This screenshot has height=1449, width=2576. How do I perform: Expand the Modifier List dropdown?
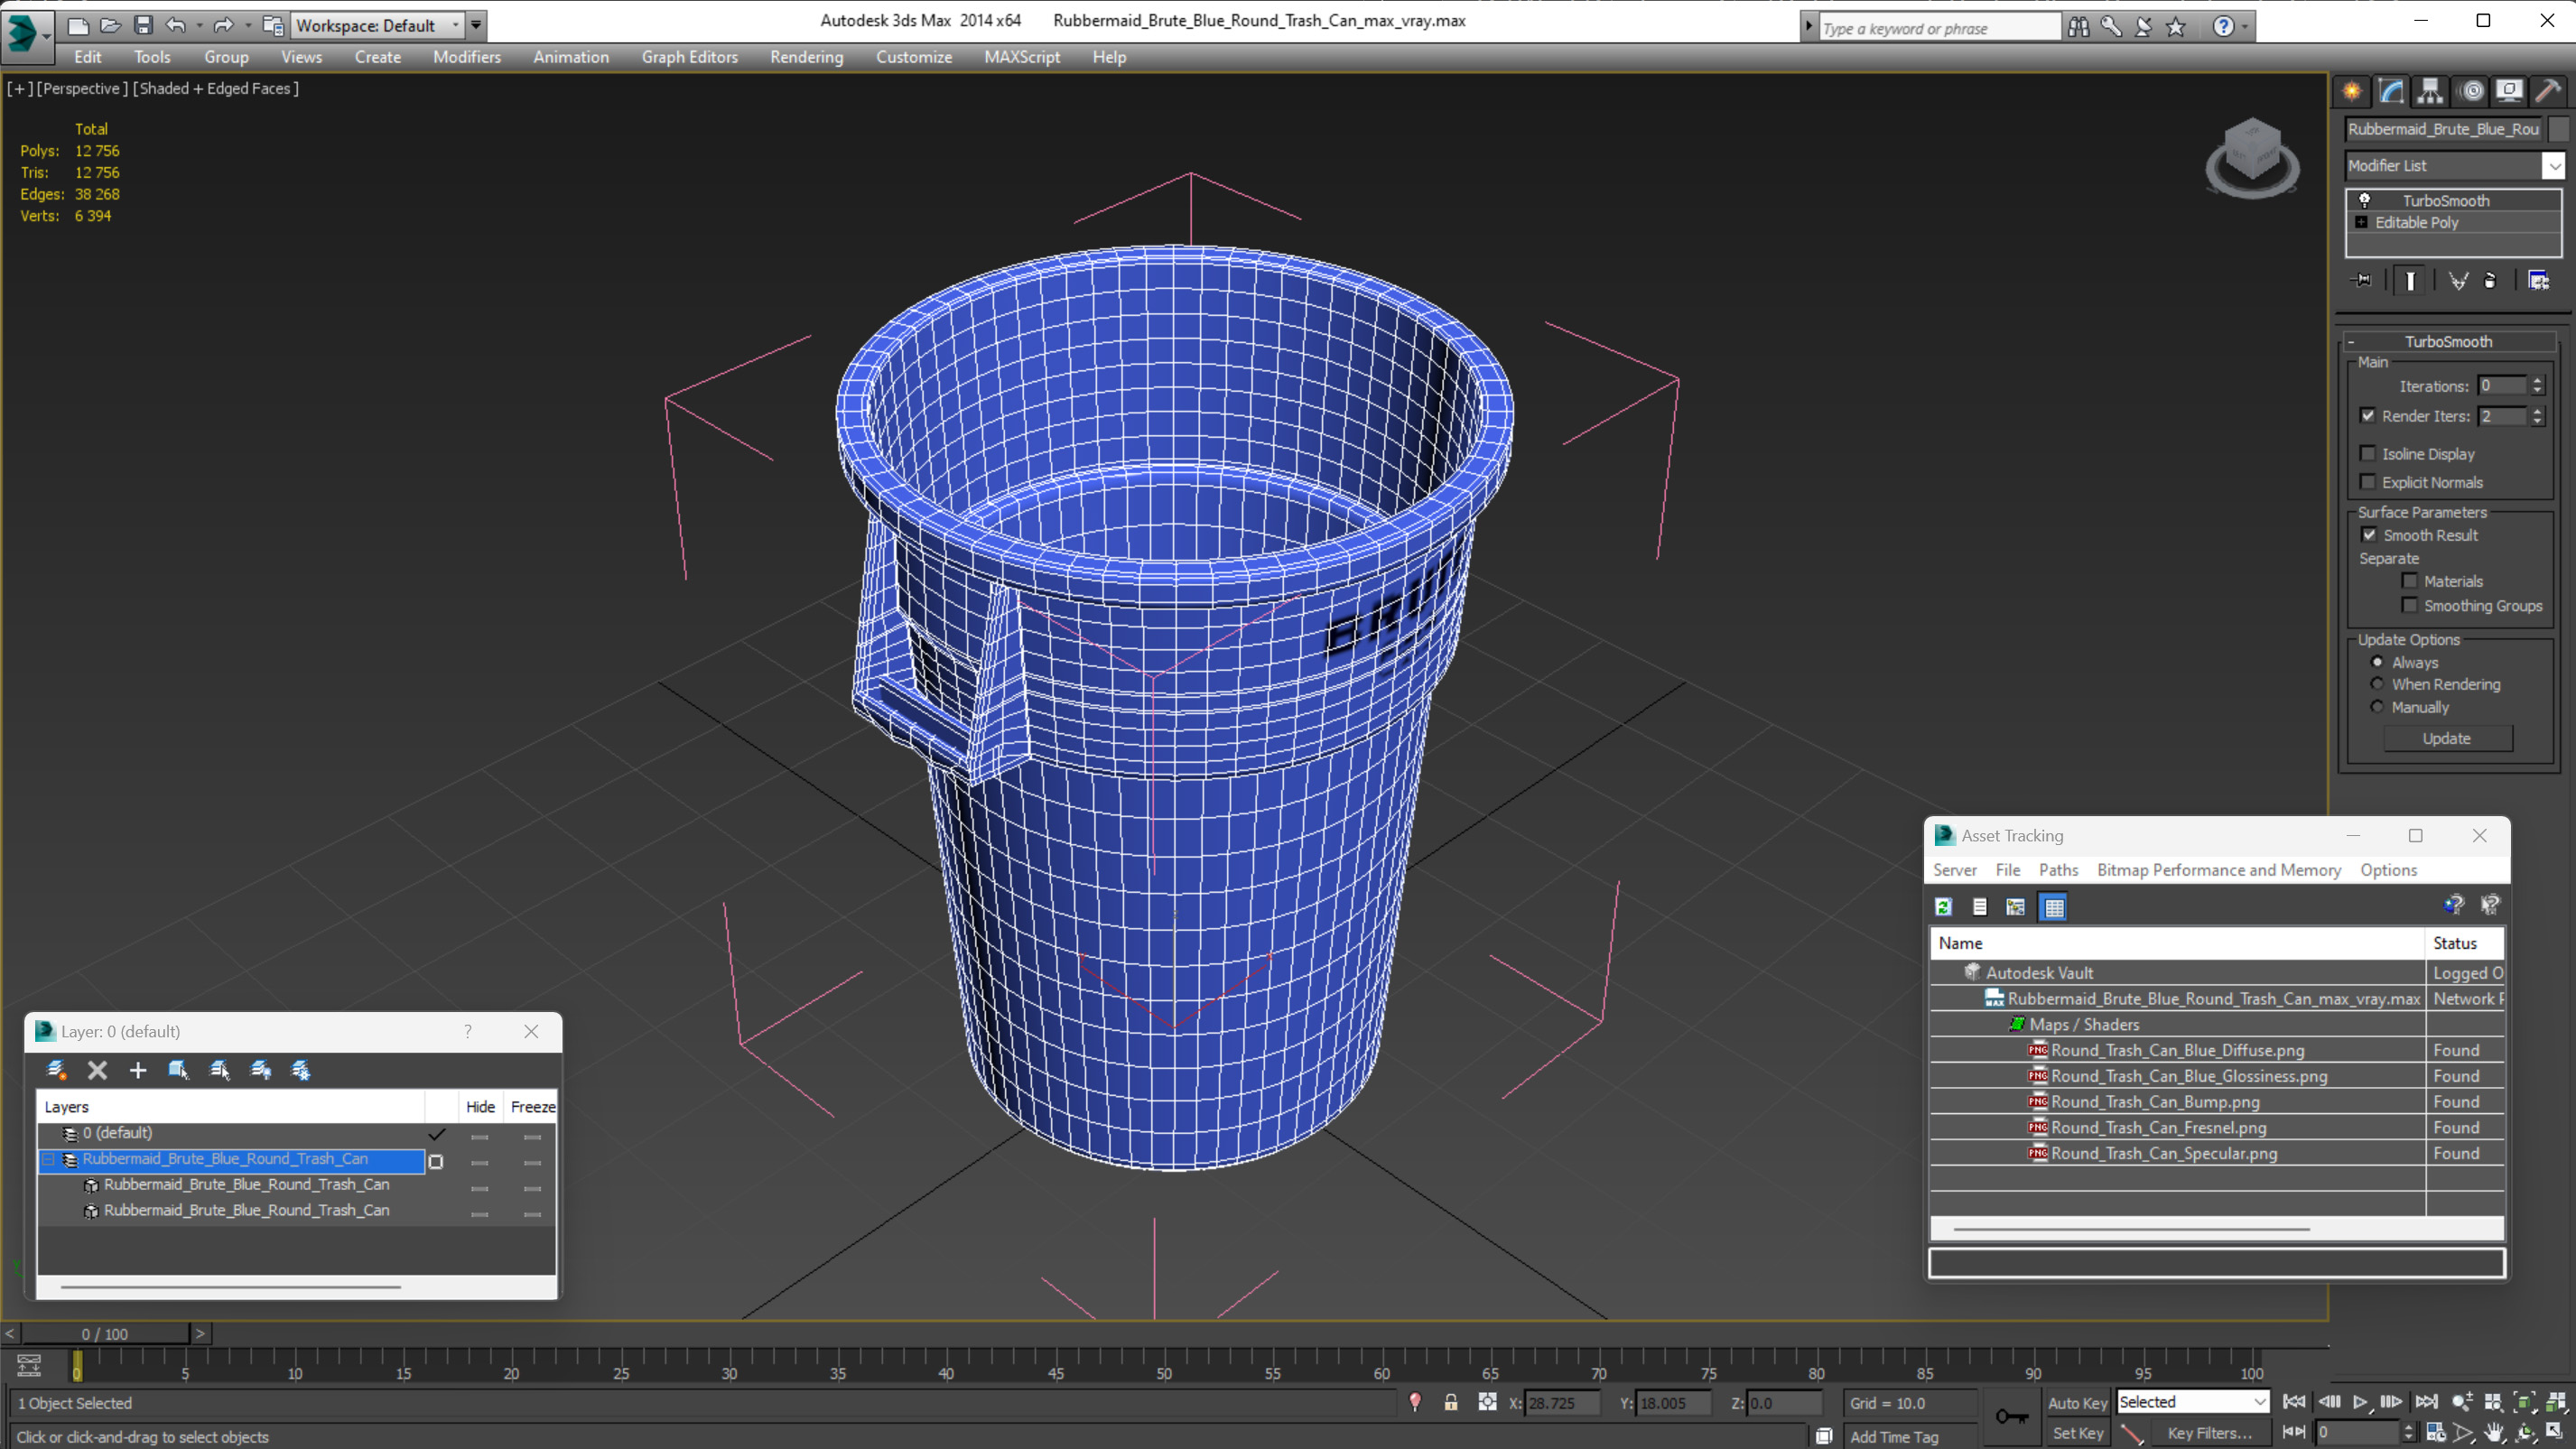coord(2554,164)
